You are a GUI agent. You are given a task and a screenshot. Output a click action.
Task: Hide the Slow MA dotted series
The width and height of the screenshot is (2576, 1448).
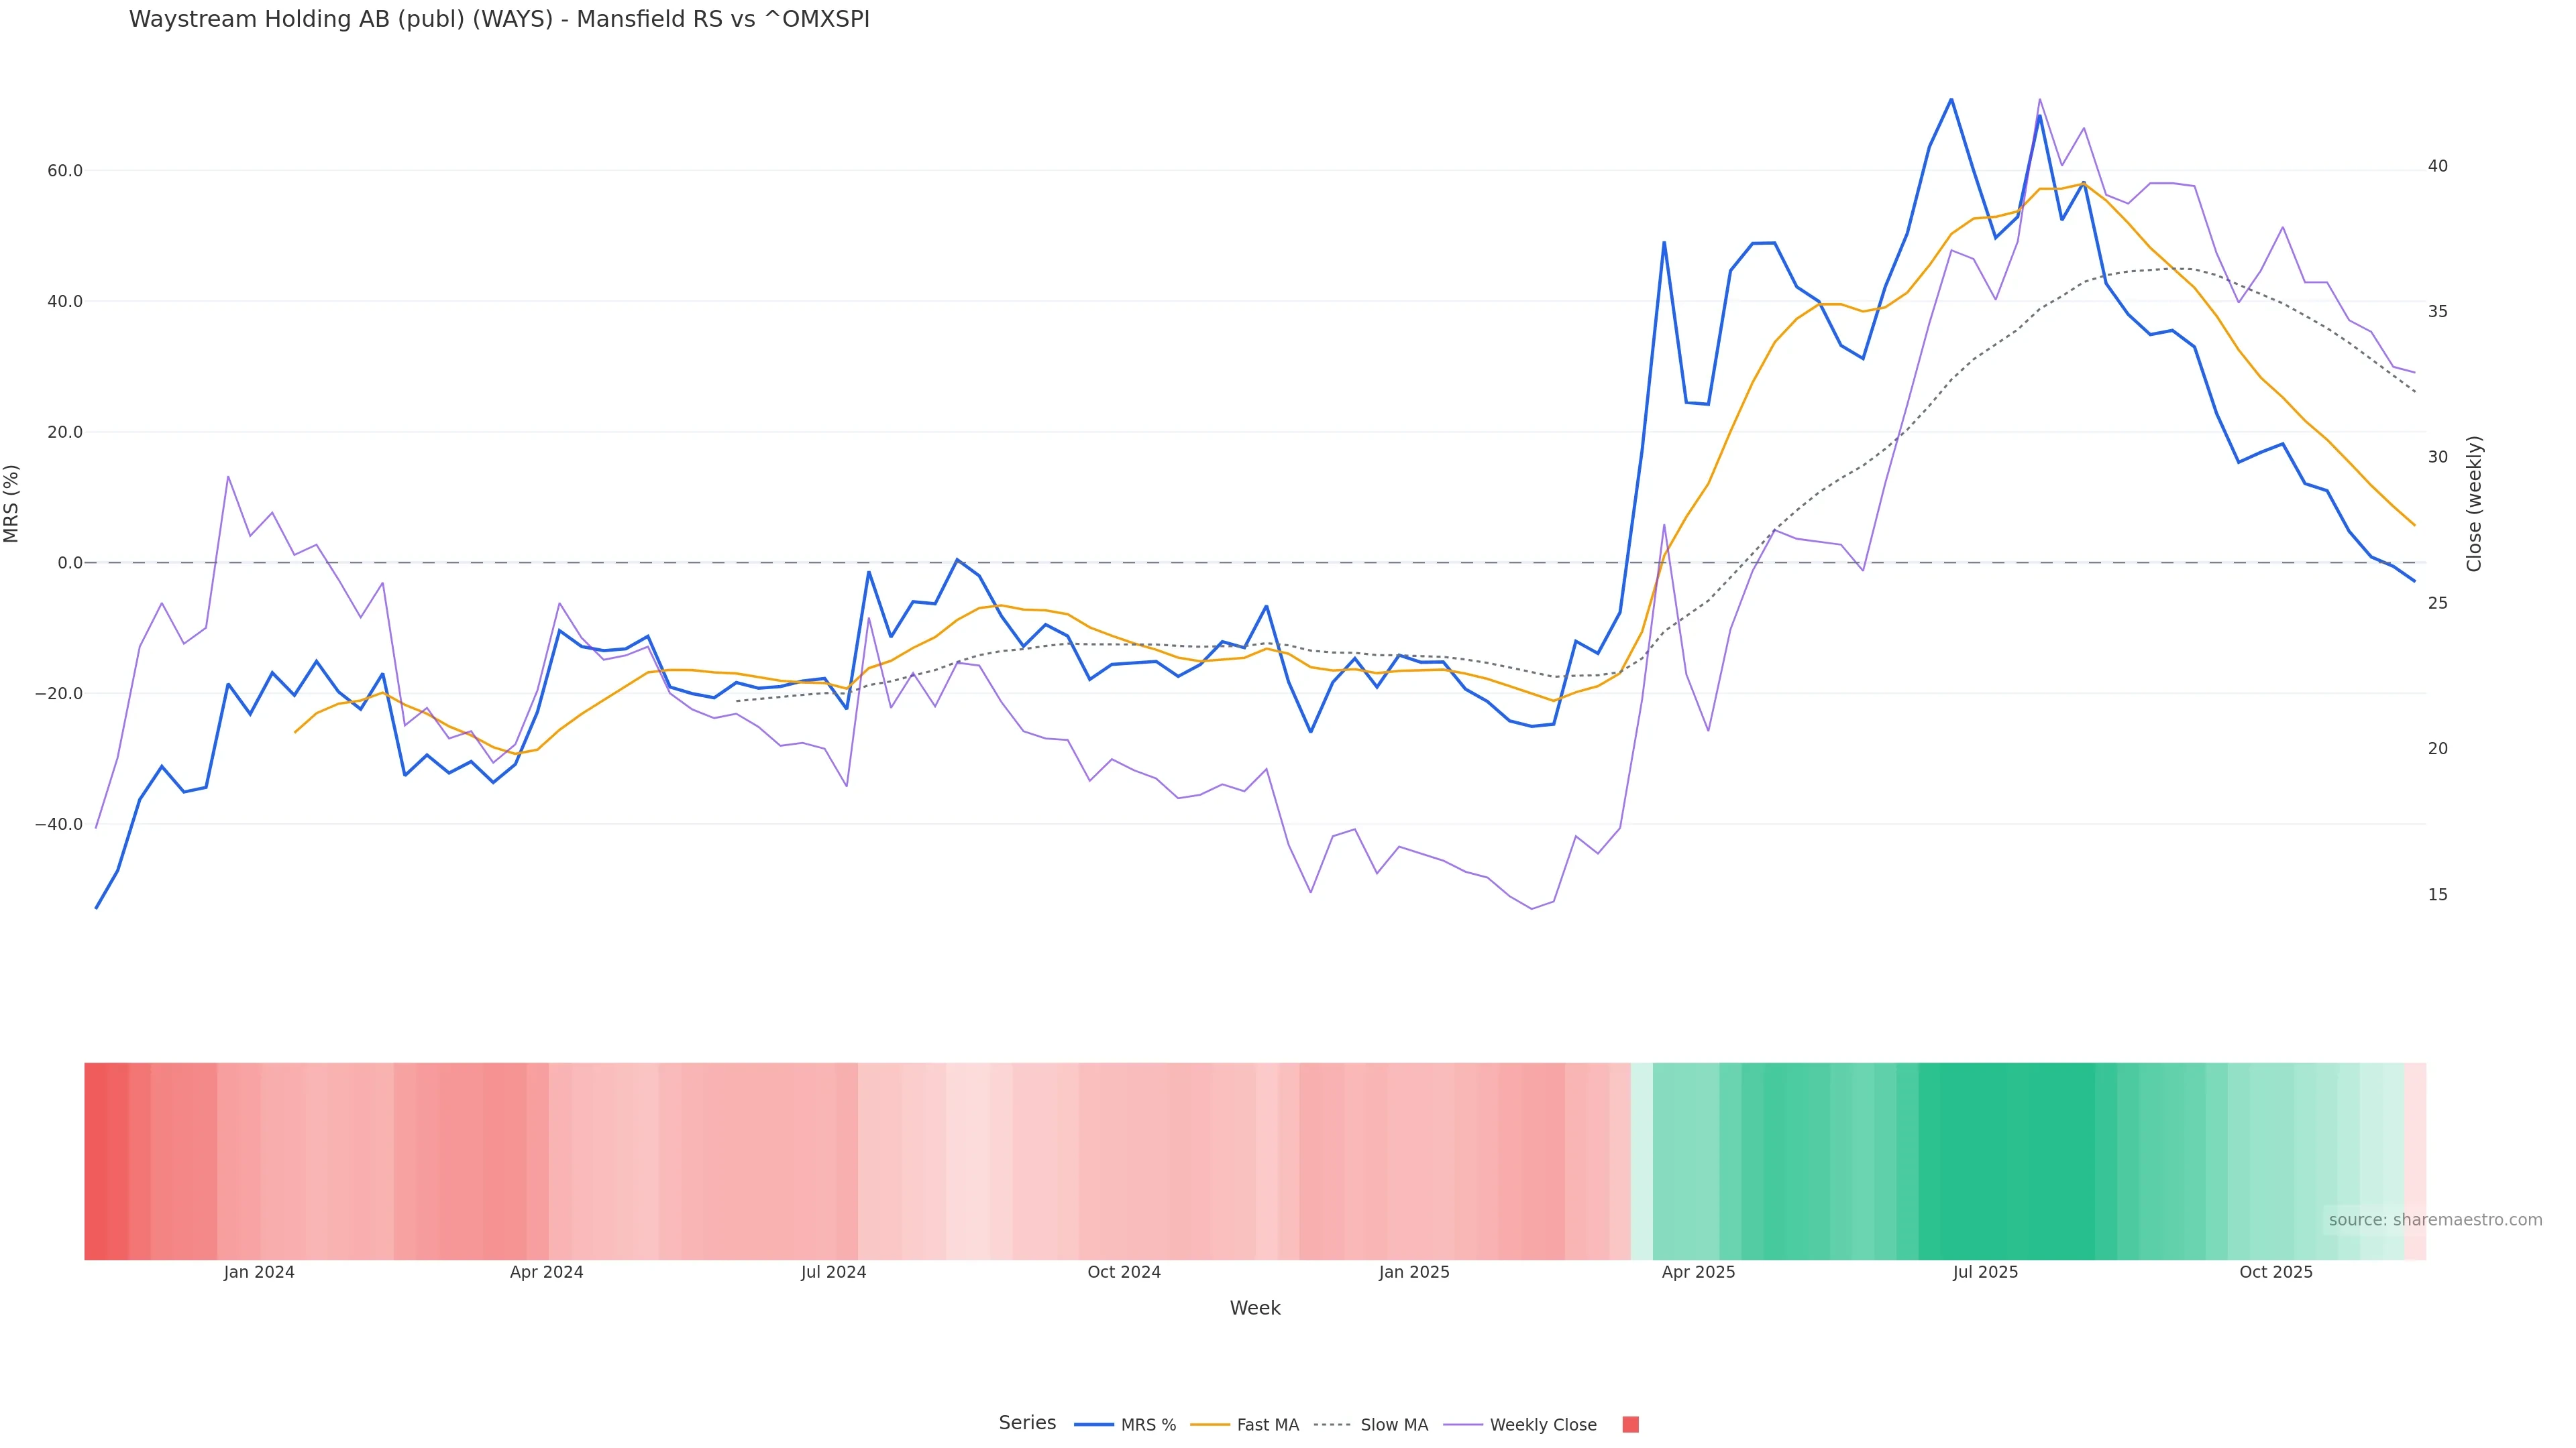(x=1393, y=1425)
